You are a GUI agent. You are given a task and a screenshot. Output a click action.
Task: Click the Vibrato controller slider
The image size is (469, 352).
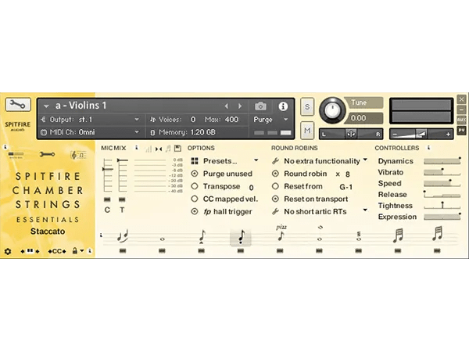point(442,172)
